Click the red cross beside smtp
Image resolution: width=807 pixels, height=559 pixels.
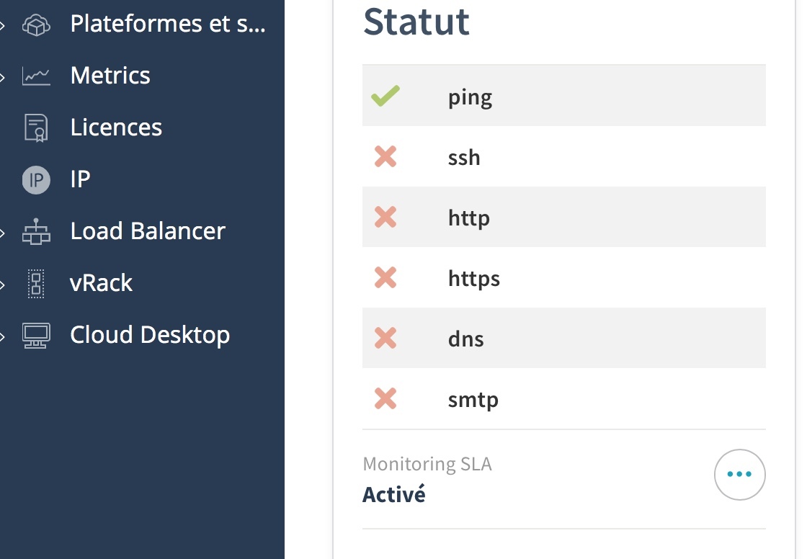385,398
